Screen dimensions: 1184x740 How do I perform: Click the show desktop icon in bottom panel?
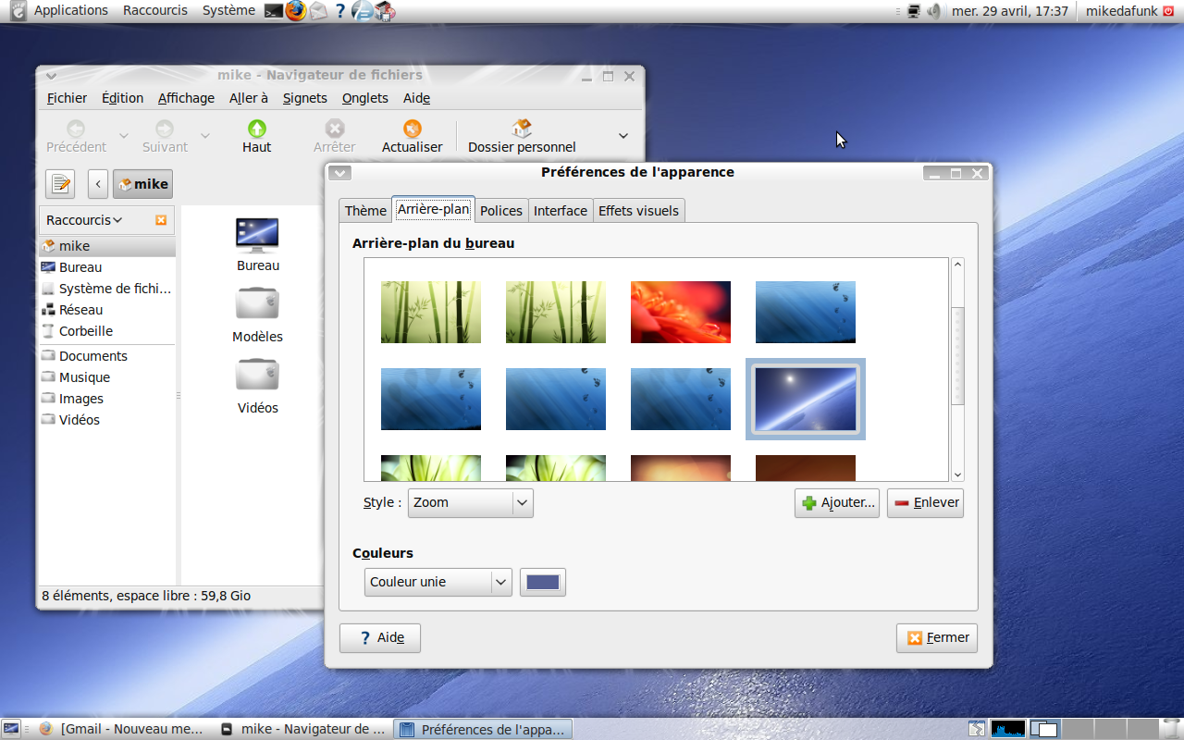[12, 729]
